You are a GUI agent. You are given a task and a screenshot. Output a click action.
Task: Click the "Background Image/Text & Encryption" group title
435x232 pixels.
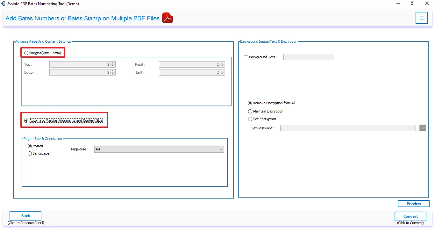coord(269,41)
